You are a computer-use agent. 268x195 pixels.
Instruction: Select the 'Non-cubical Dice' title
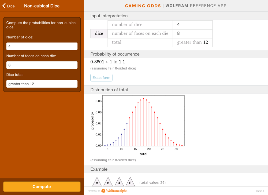[42, 6]
